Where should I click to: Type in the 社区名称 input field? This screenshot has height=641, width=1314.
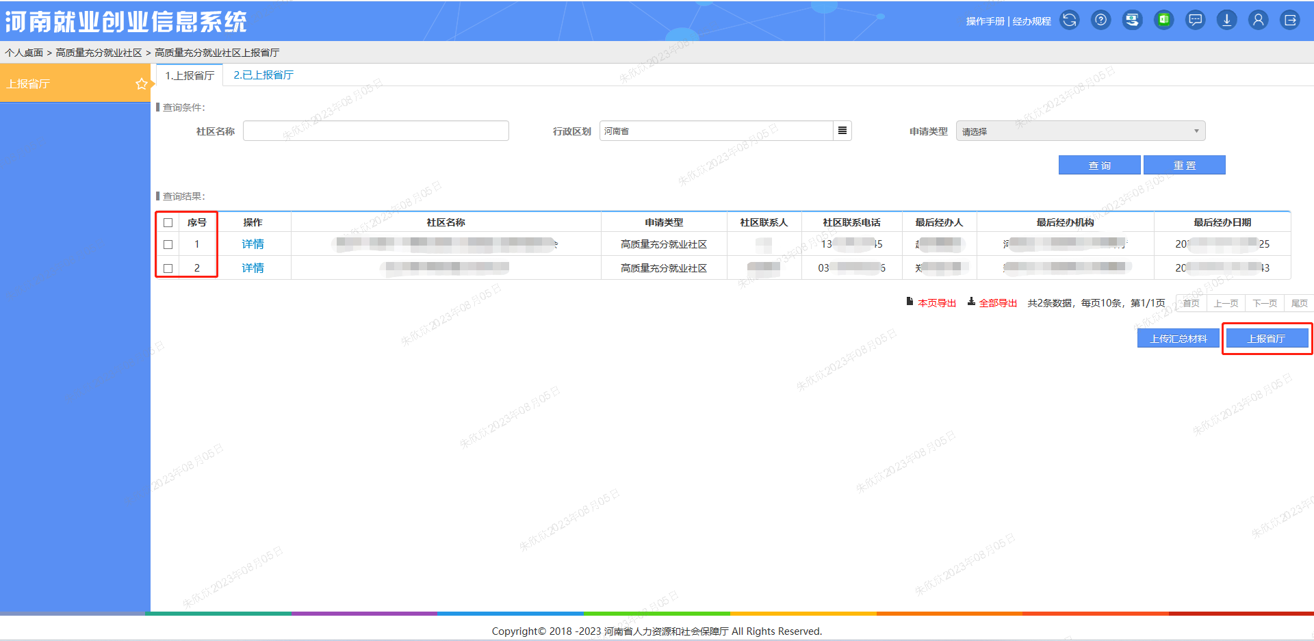point(375,131)
